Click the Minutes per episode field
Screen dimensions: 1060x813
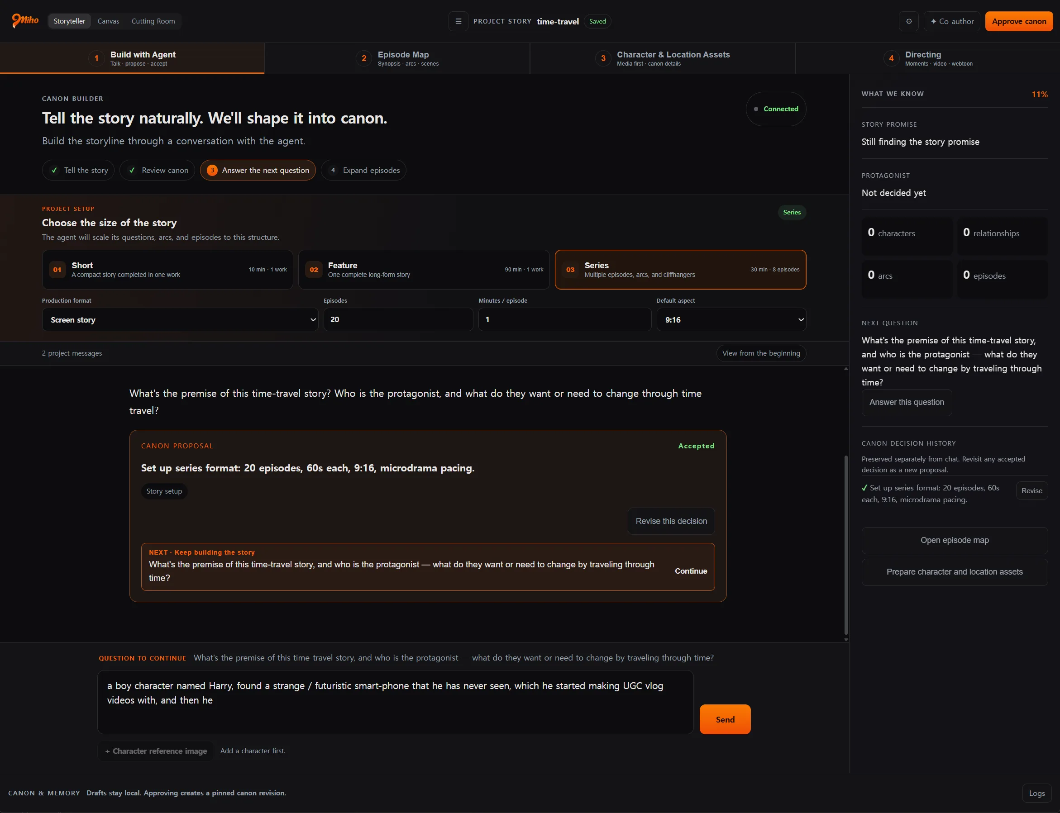pos(565,320)
